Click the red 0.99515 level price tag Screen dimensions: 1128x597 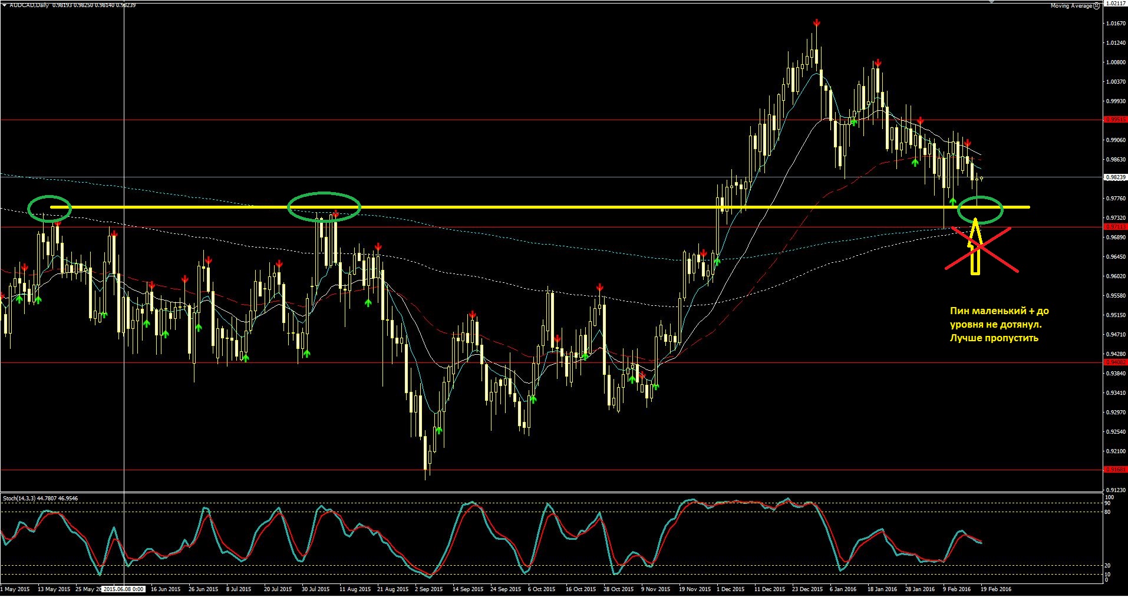tap(1115, 120)
